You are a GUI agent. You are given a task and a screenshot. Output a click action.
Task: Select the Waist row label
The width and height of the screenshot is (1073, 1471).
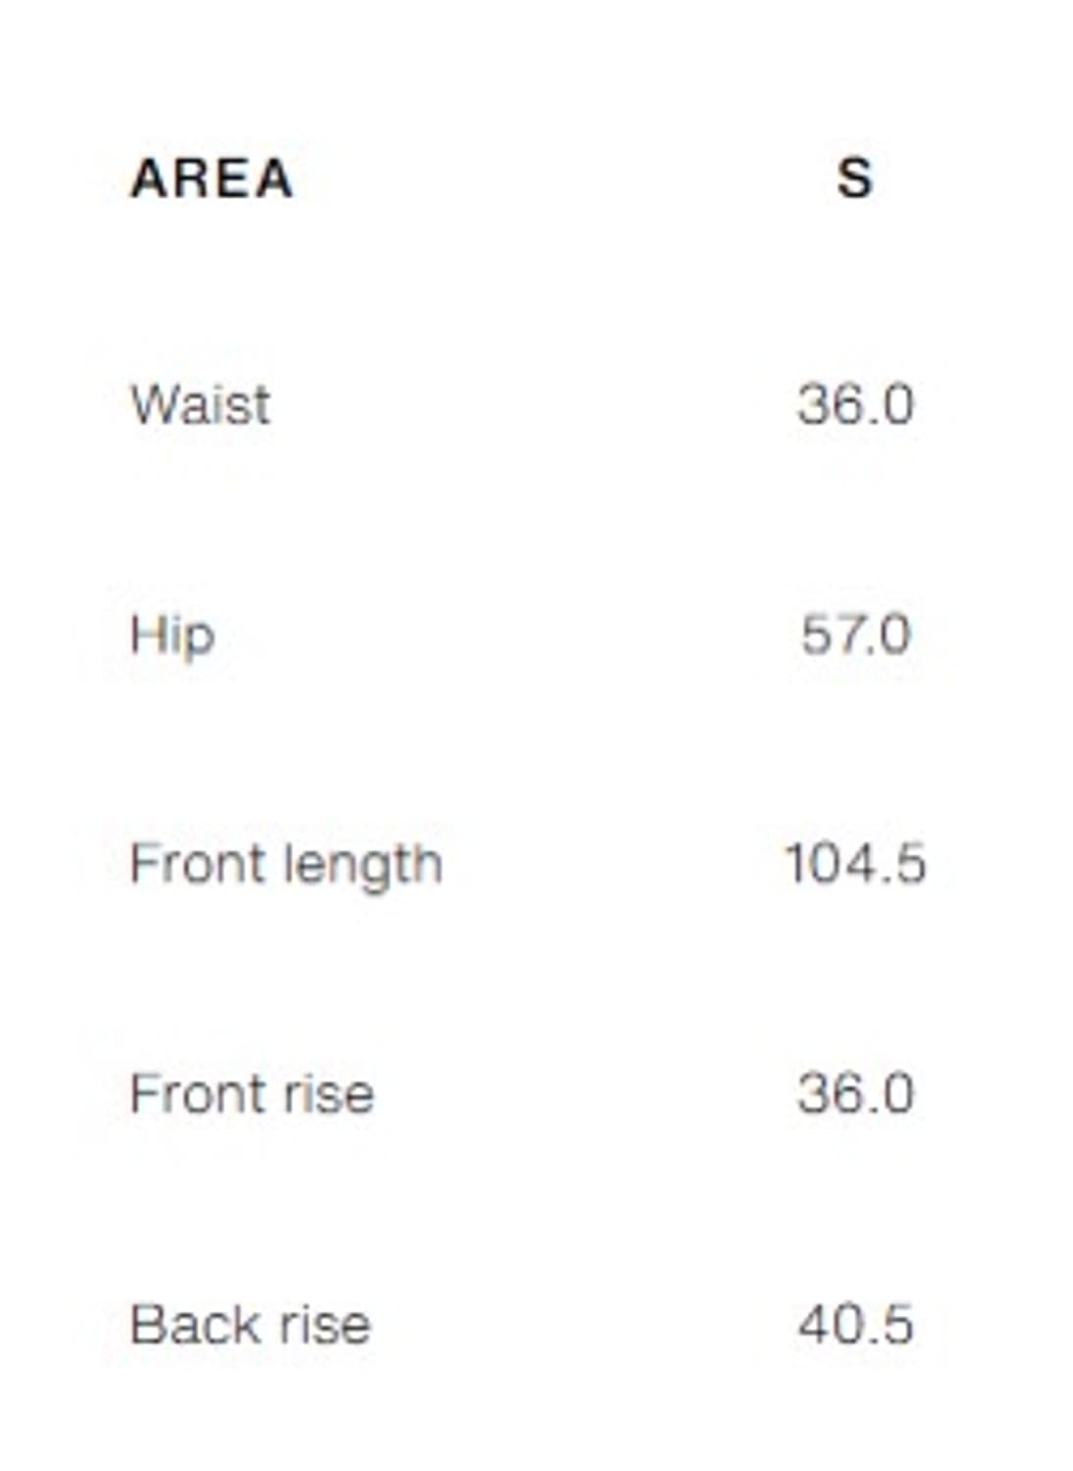tap(200, 404)
